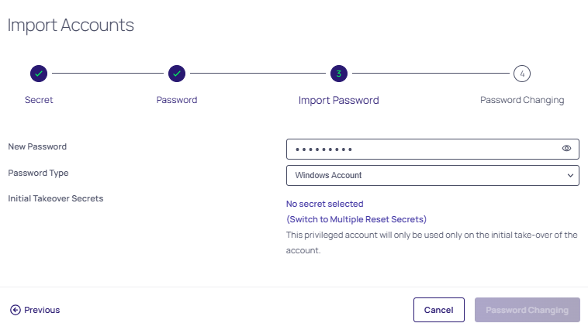Click the step 3 circle indicator
Image resolution: width=588 pixels, height=330 pixels.
338,74
